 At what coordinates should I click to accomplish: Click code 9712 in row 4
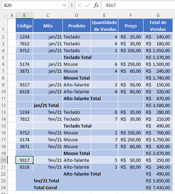click(24, 51)
